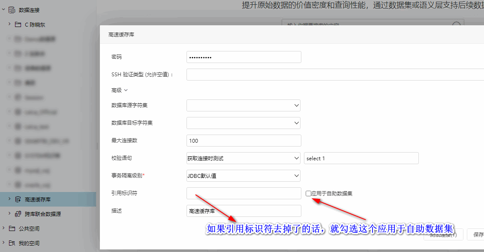This screenshot has width=484, height=252.
Task: Collapse the 高级 section
Action: pyautogui.click(x=120, y=90)
